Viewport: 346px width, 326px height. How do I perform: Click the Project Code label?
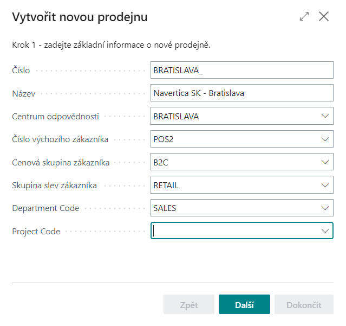[36, 232]
